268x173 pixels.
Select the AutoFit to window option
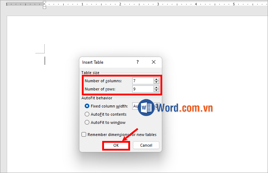[87, 122]
